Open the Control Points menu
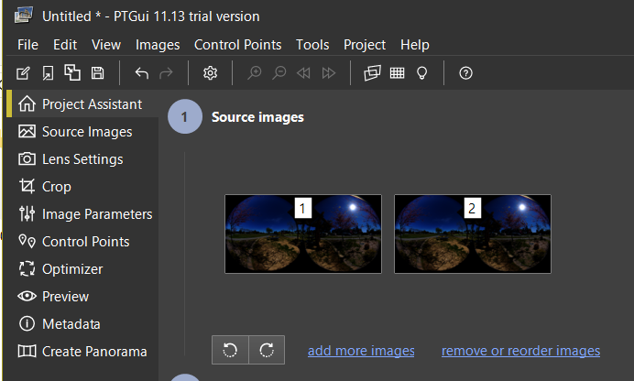The height and width of the screenshot is (381, 634). [238, 45]
